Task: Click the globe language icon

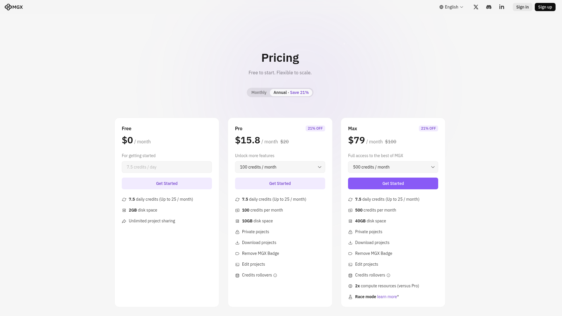Action: 441,7
